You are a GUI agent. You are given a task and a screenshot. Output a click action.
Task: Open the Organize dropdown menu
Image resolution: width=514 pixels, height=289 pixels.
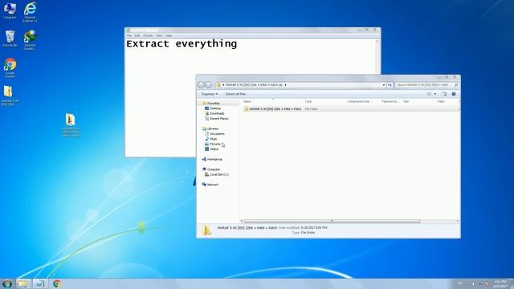[209, 94]
